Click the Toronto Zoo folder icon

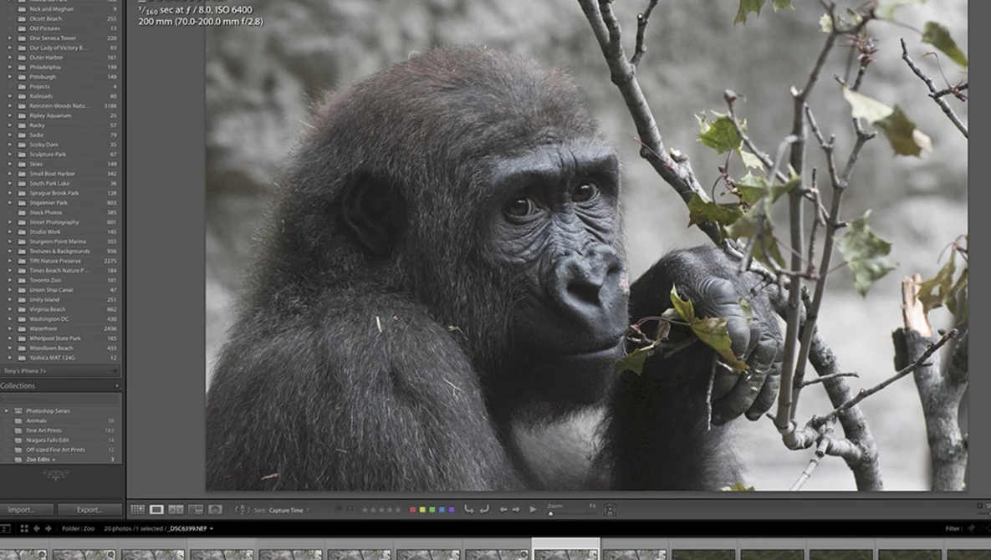(22, 280)
